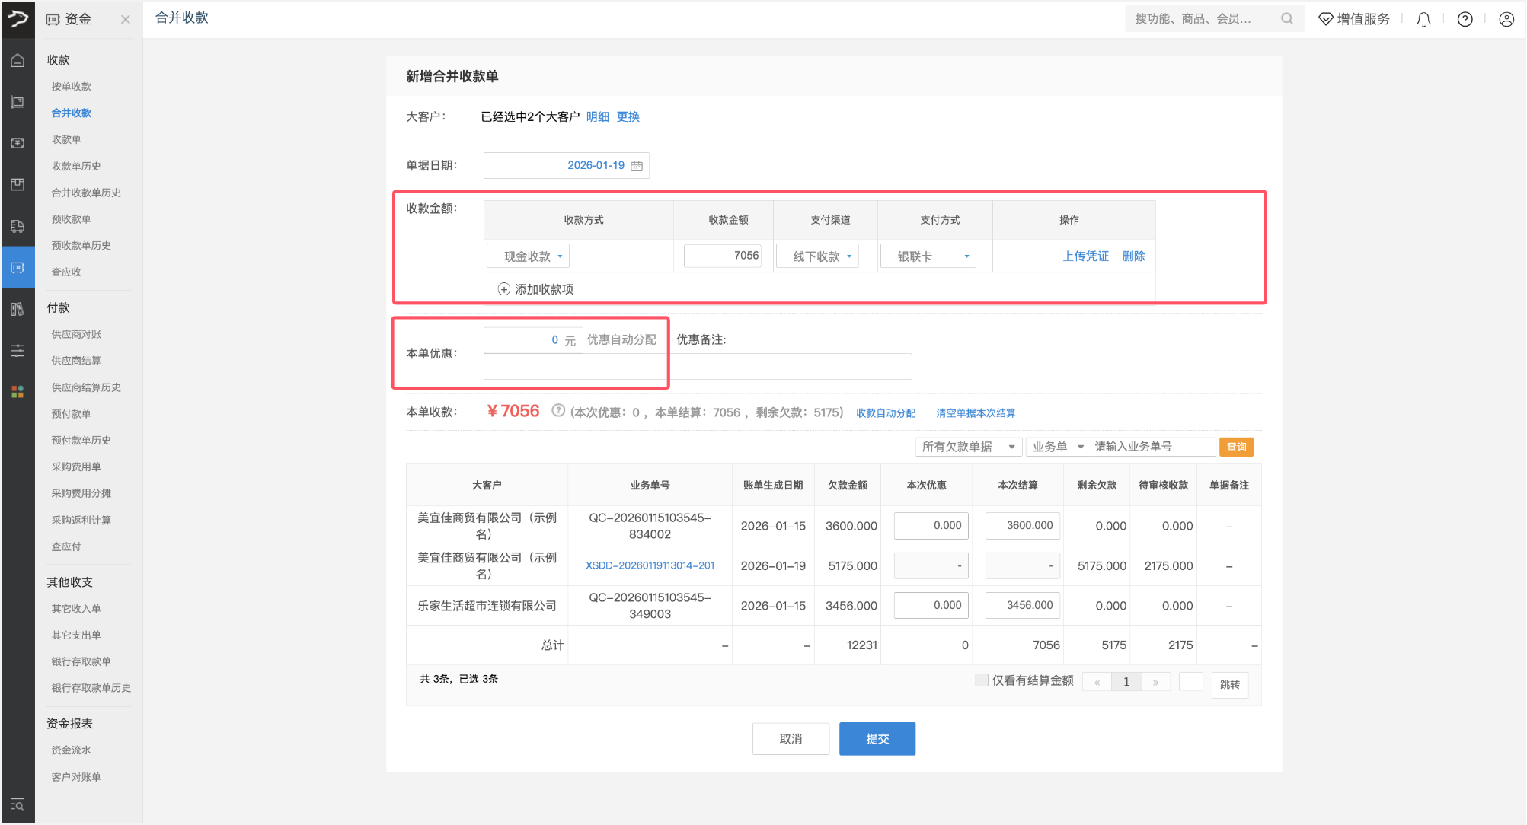Screen dimensions: 1527x825
Task: Click the help icon beside ¥7056
Action: tap(558, 411)
